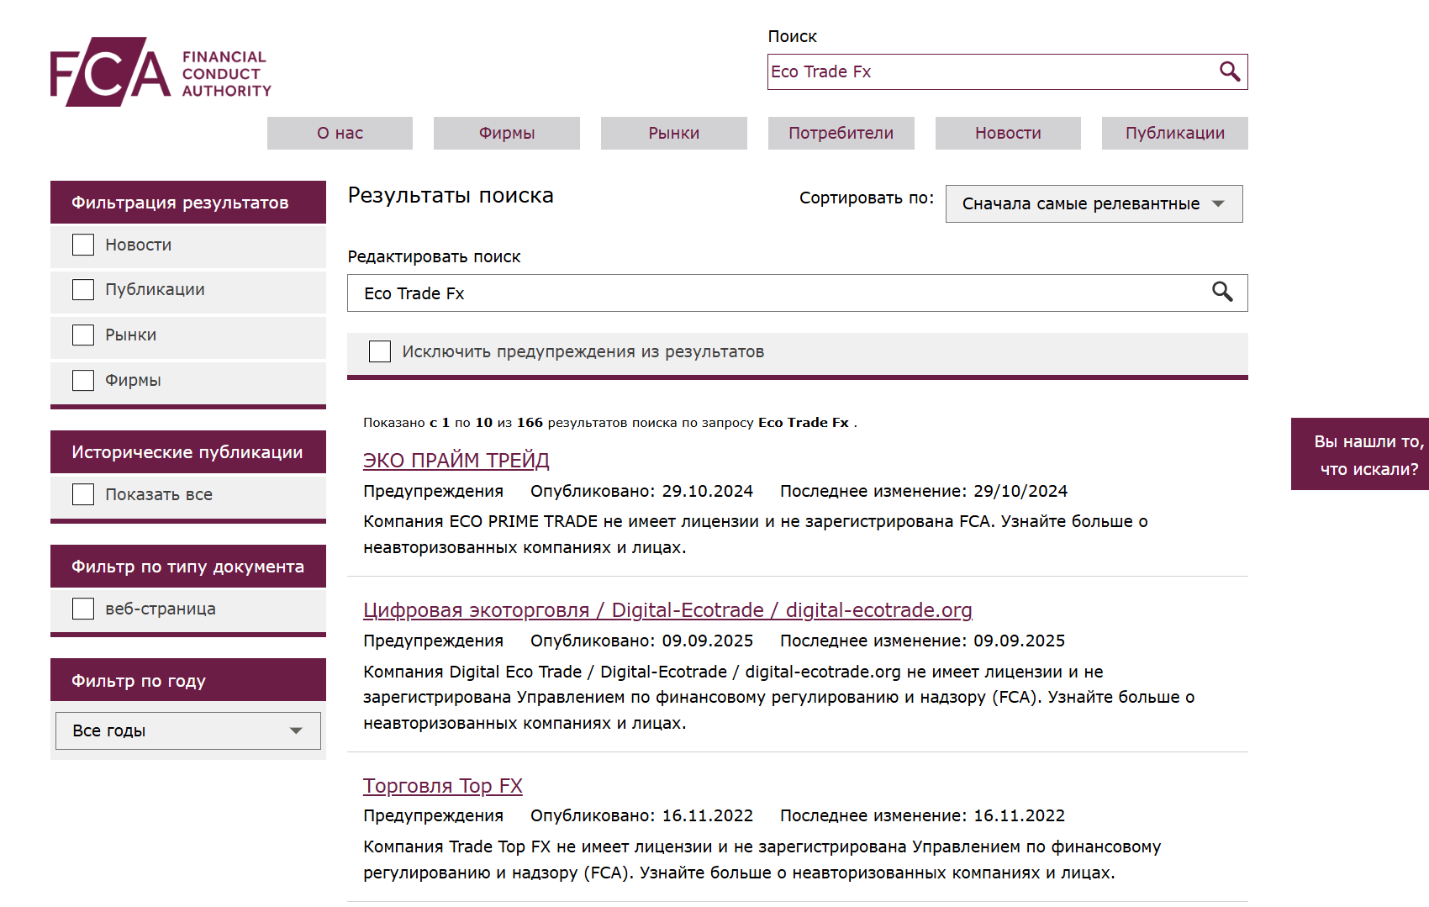Click the edit-search magnifier icon
Image resolution: width=1429 pixels, height=907 pixels.
tap(1222, 293)
